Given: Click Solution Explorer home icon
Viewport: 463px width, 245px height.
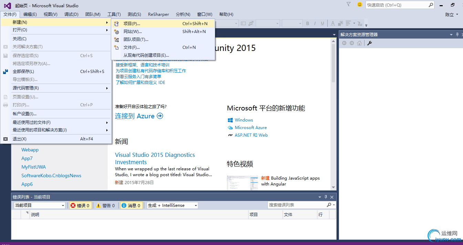Looking at the screenshot, I should (x=359, y=43).
